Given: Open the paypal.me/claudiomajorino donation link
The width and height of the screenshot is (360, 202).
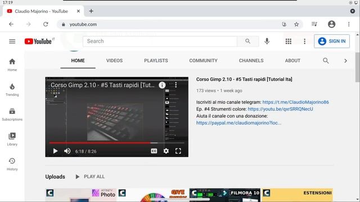Looking at the screenshot, I should pyautogui.click(x=238, y=123).
